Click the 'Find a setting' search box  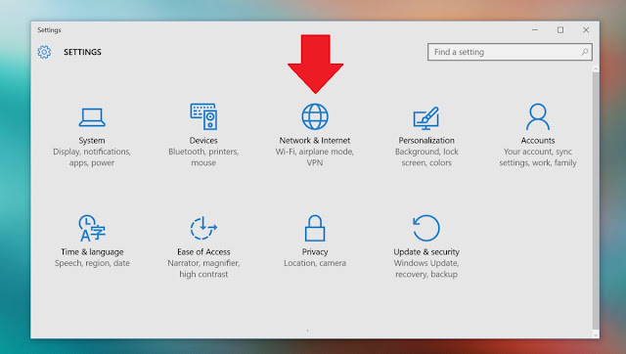pos(510,52)
